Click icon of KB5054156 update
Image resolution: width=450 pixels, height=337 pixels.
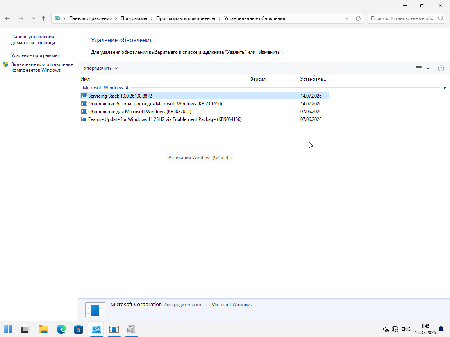(x=84, y=119)
